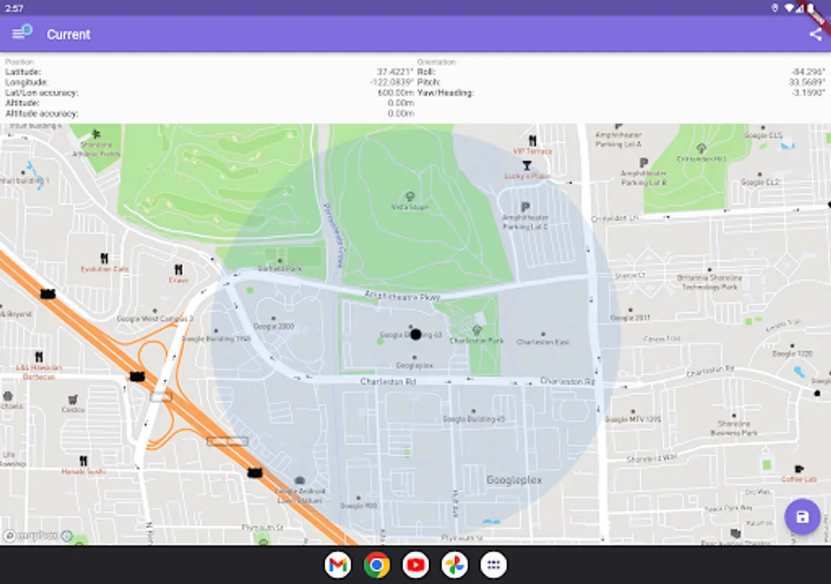Open YouTube from the taskbar
Screen dimensions: 831x584
415,565
